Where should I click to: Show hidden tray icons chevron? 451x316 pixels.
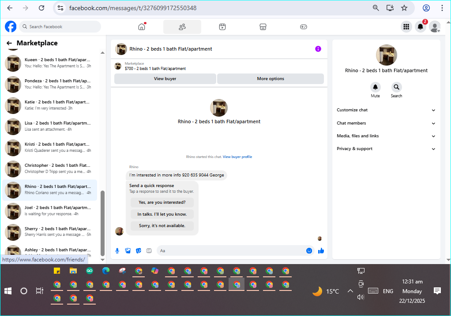[x=350, y=291]
